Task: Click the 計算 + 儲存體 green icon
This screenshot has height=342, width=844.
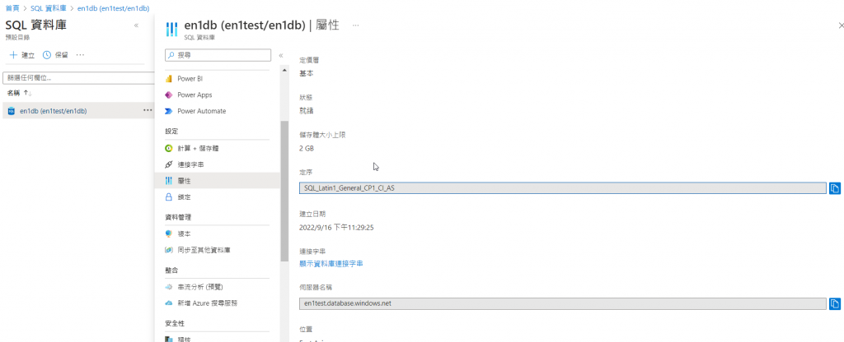Action: click(x=168, y=148)
